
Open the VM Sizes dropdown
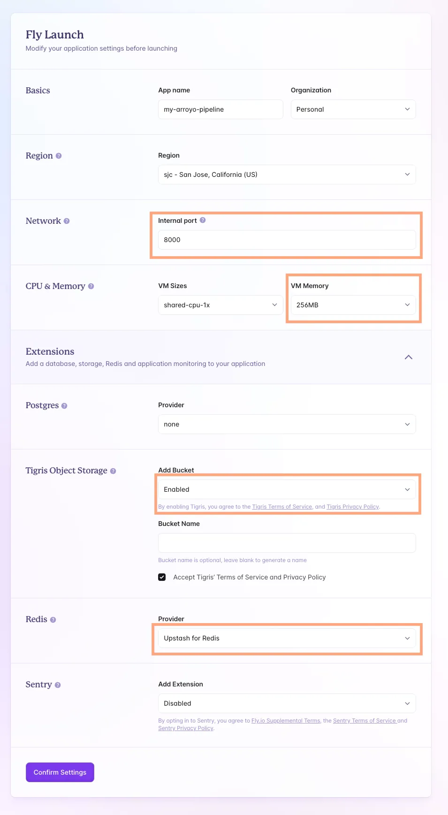click(x=220, y=305)
